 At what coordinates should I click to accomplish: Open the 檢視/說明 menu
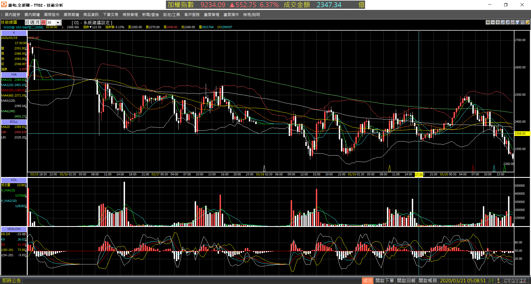[251, 15]
